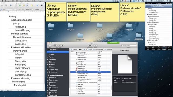This screenshot has width=173, height=97.
Task: Click the iExplorer file list vertical scrollbar
Action: click(111, 88)
